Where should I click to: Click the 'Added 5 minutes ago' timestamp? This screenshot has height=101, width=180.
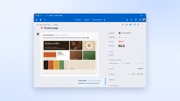pos(94,81)
